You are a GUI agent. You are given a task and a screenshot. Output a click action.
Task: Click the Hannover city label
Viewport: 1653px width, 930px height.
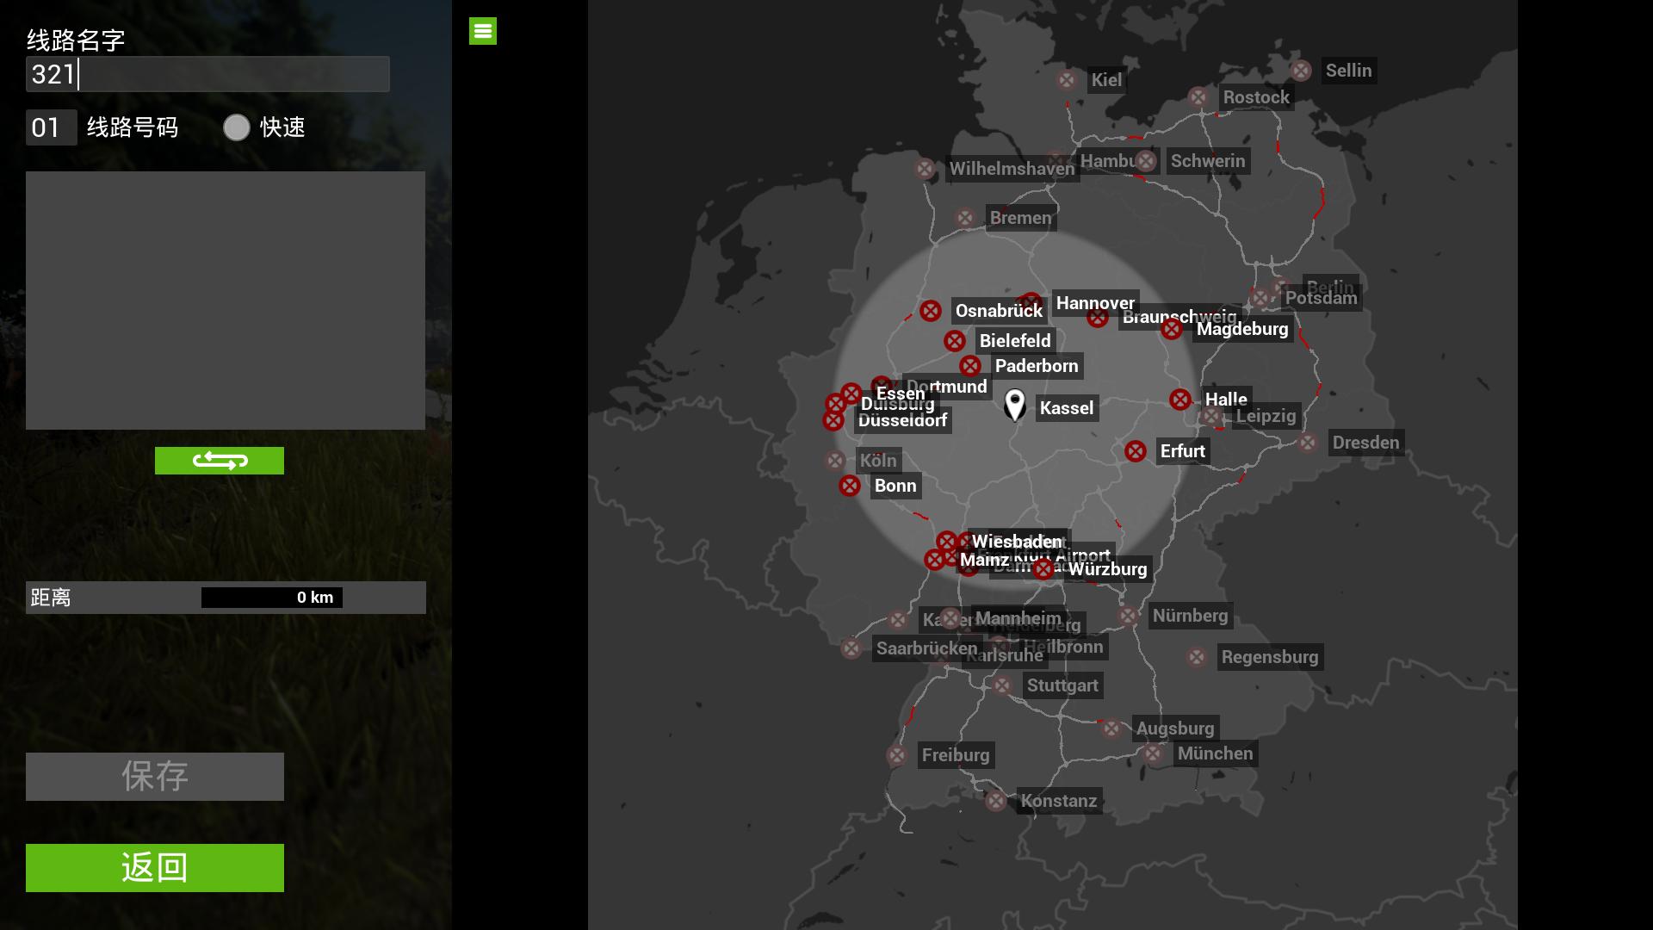[x=1095, y=303]
